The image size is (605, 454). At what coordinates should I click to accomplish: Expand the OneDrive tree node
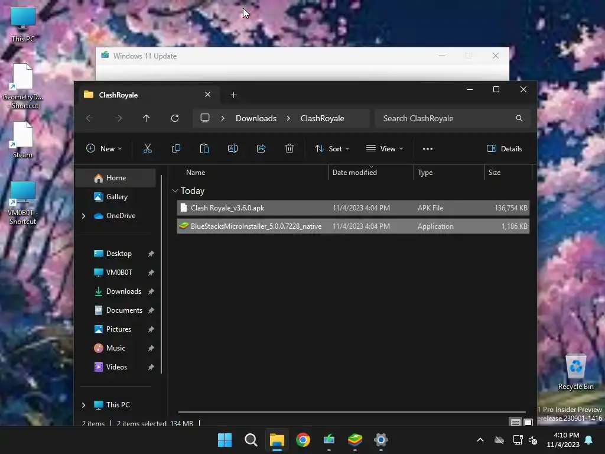83,216
